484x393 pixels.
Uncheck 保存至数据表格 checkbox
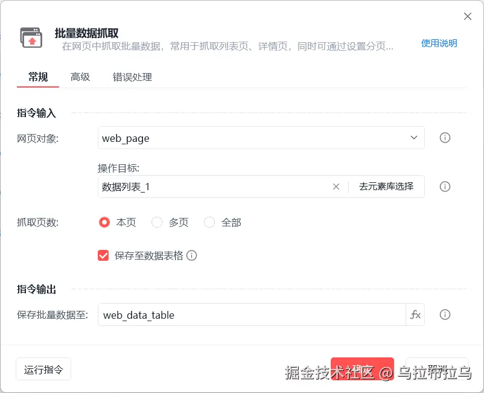click(103, 255)
